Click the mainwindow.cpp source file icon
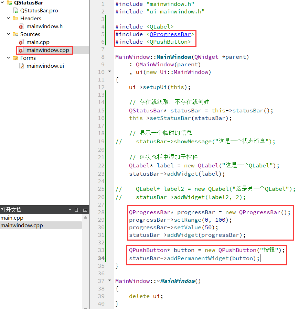The image size is (299, 309). (21, 50)
